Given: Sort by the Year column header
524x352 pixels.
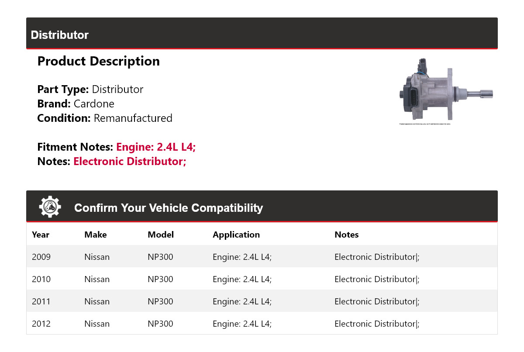Looking at the screenshot, I should pos(41,235).
